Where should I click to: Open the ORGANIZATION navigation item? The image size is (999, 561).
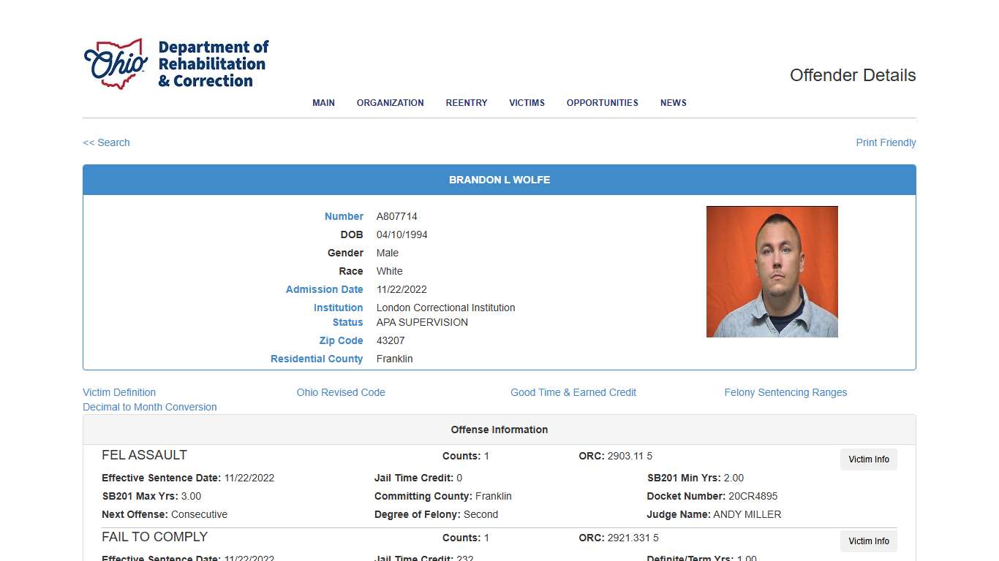390,103
